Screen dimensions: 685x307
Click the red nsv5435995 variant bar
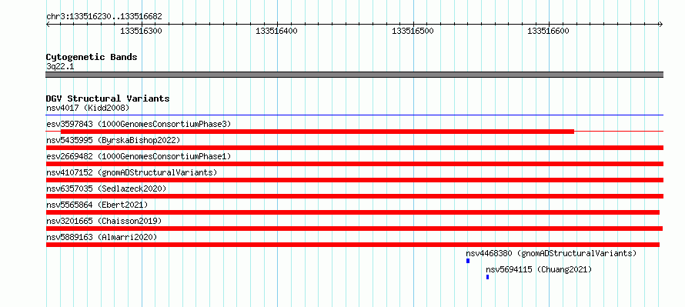pyautogui.click(x=355, y=148)
